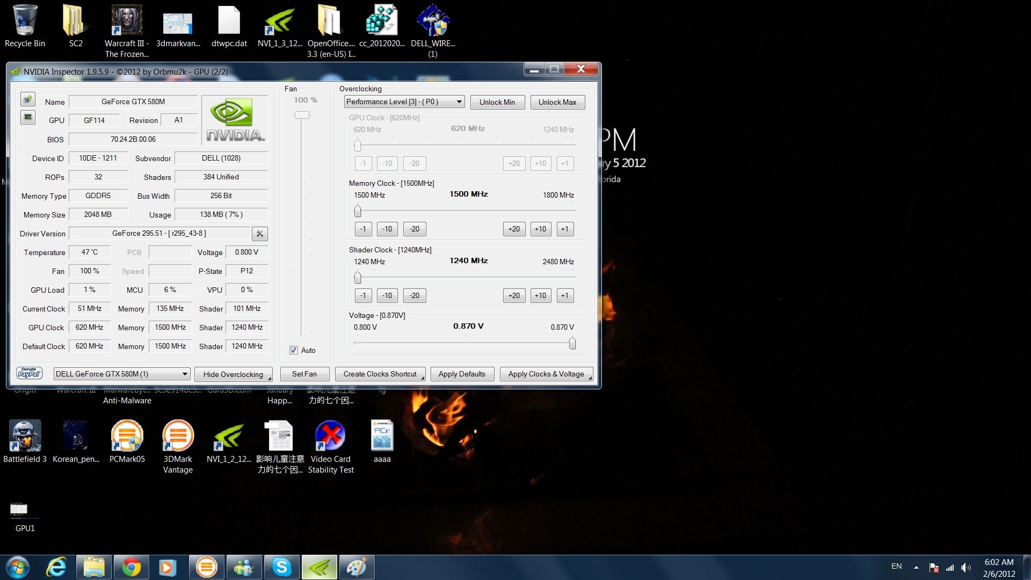
Task: Click the Usage value 138 MB ( 7% )
Action: coord(221,214)
